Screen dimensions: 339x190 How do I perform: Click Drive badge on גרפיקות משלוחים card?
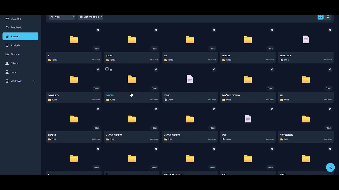click(x=272, y=69)
